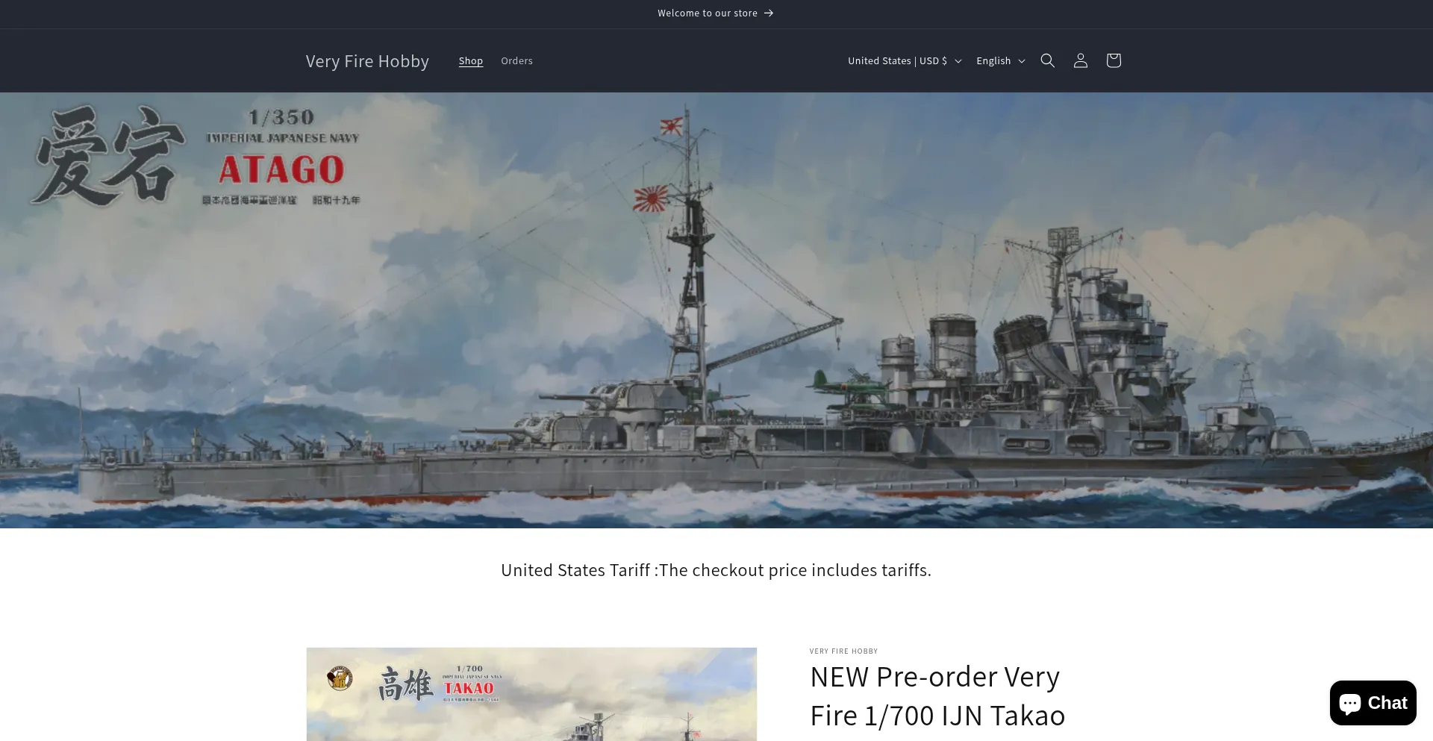Click the chevron next to USD $

(x=958, y=61)
